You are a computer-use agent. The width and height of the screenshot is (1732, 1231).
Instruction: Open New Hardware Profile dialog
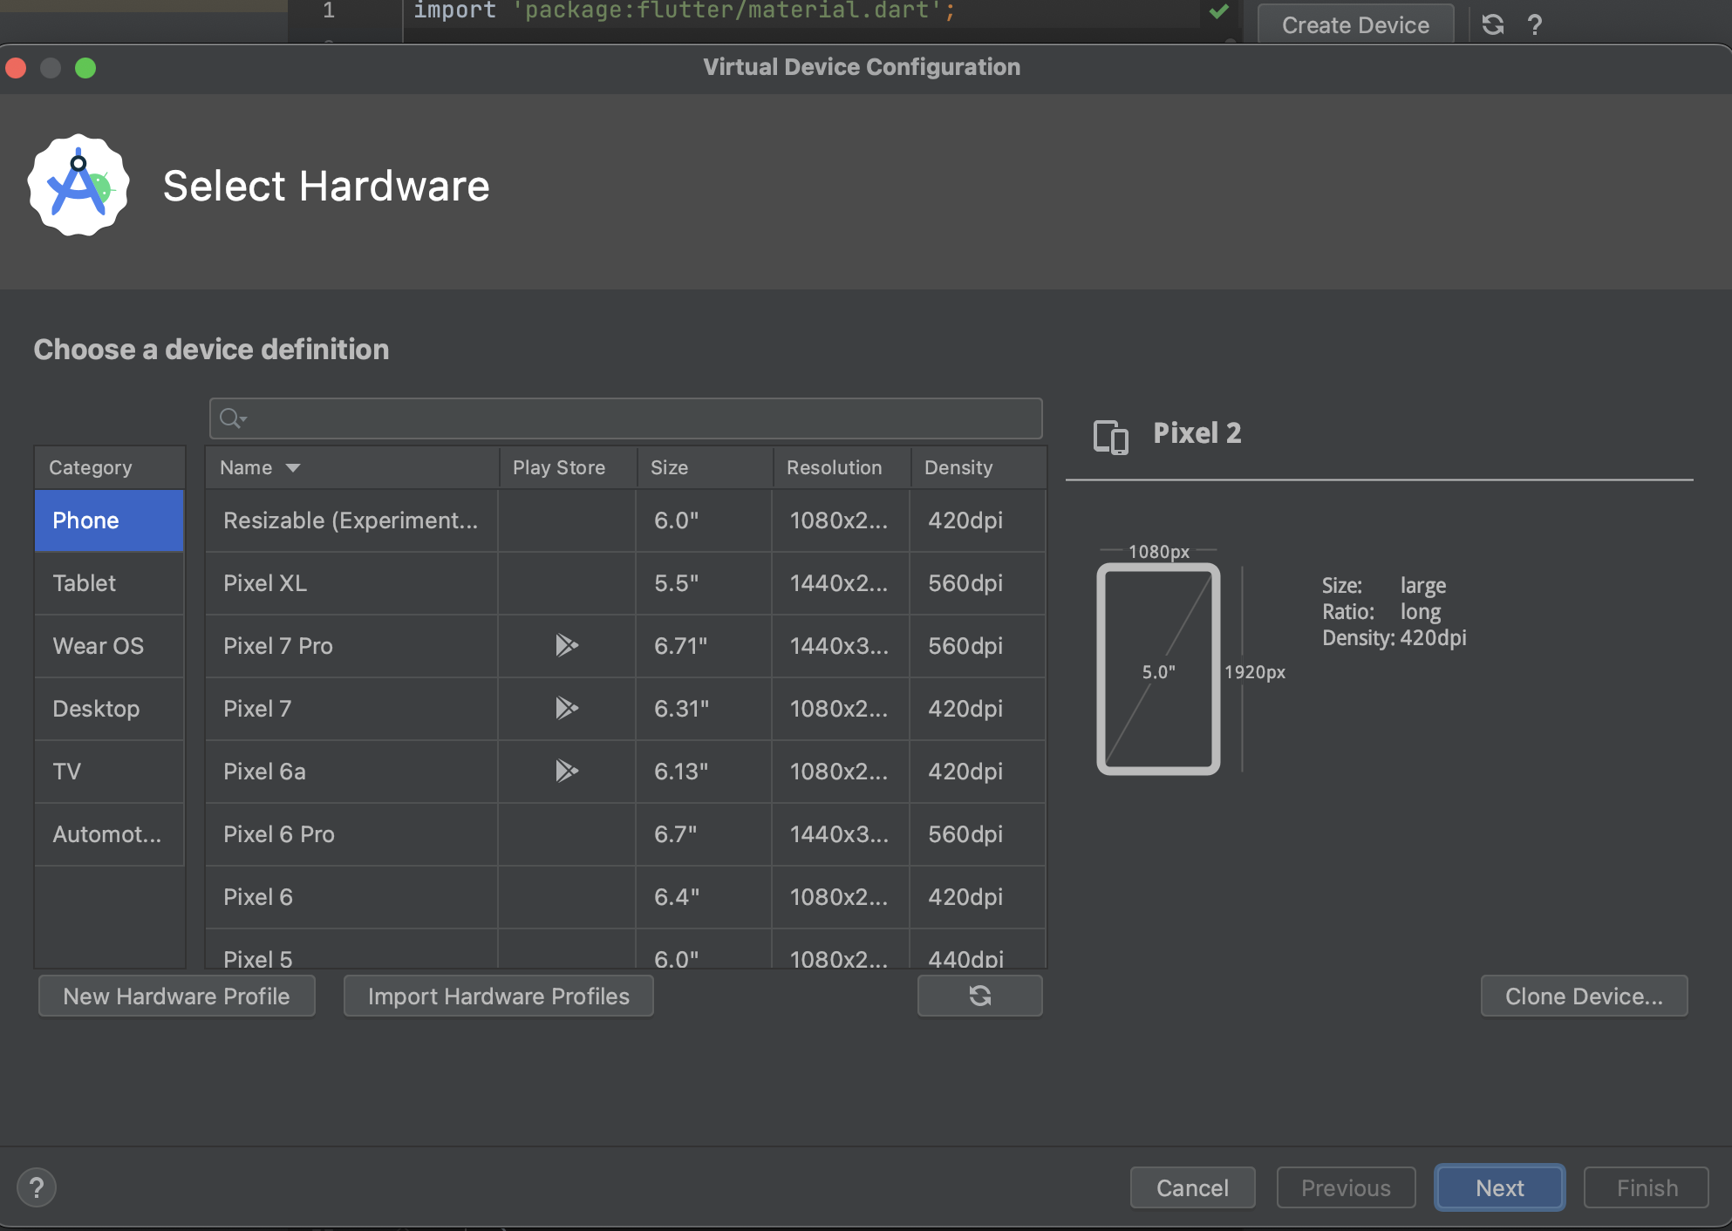pyautogui.click(x=176, y=996)
